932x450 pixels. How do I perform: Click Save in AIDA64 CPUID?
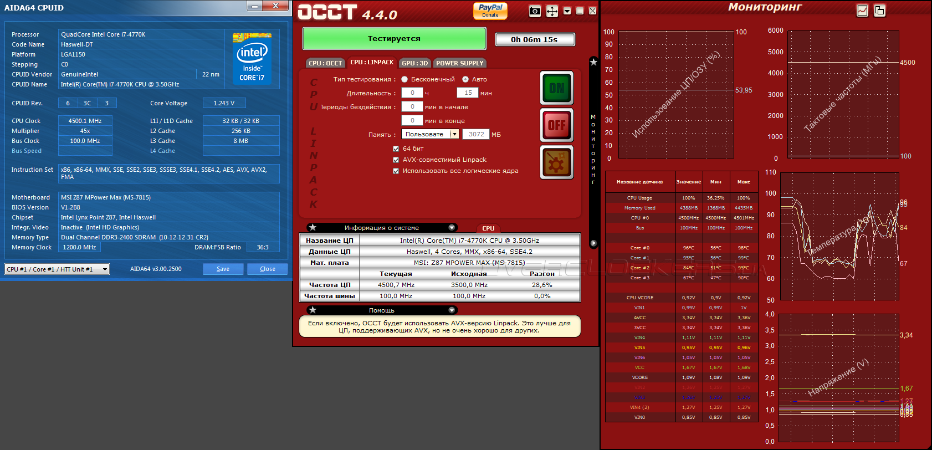pos(223,269)
